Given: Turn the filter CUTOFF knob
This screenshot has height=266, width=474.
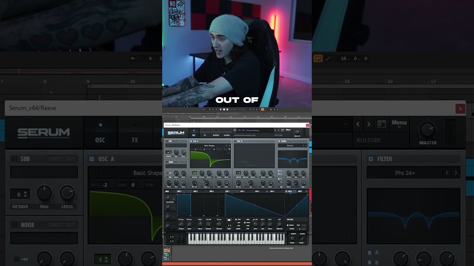Looking at the screenshot, I should click(x=288, y=173).
